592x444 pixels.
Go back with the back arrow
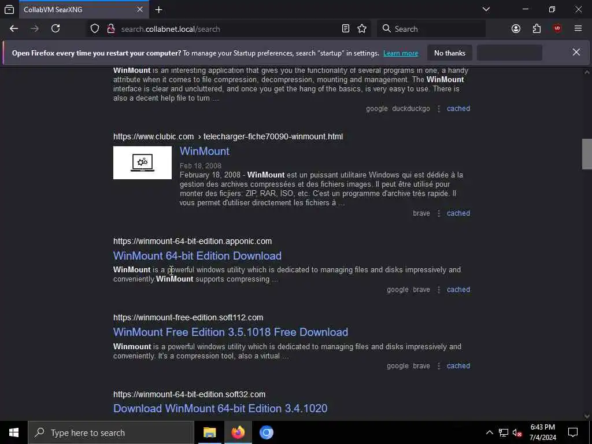14,29
